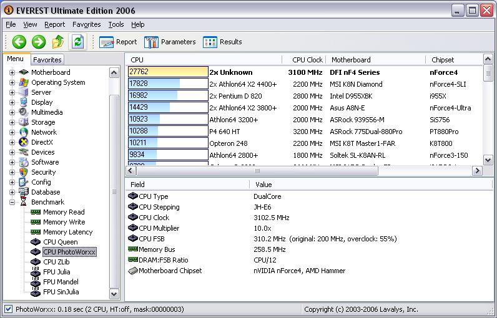Image resolution: width=497 pixels, height=318 pixels.
Task: Click the Value column header
Action: (371, 185)
